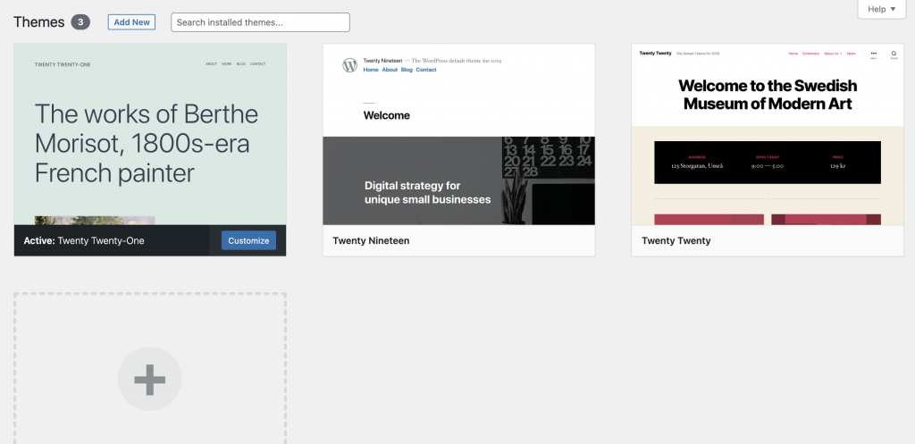The image size is (915, 444).
Task: Click the Twenty Twenty theme name label
Action: coord(676,240)
